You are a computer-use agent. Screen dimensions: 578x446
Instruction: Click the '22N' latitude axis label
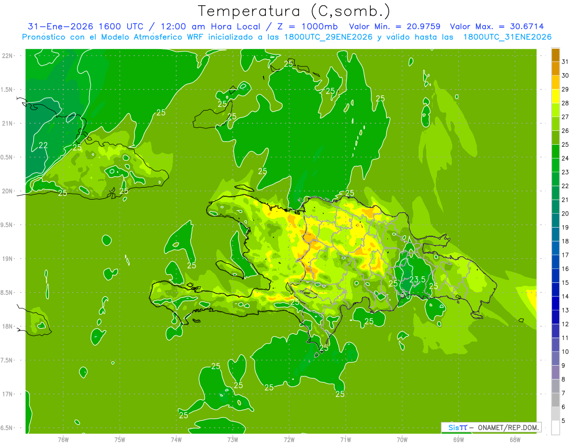pyautogui.click(x=8, y=55)
